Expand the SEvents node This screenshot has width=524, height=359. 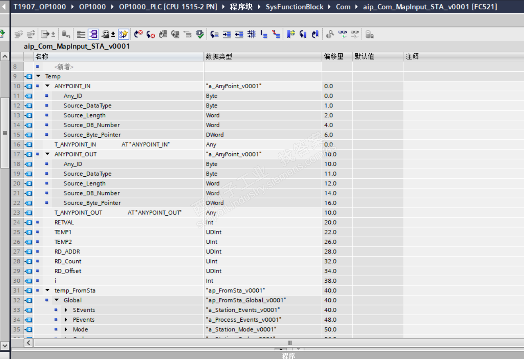(x=66, y=310)
